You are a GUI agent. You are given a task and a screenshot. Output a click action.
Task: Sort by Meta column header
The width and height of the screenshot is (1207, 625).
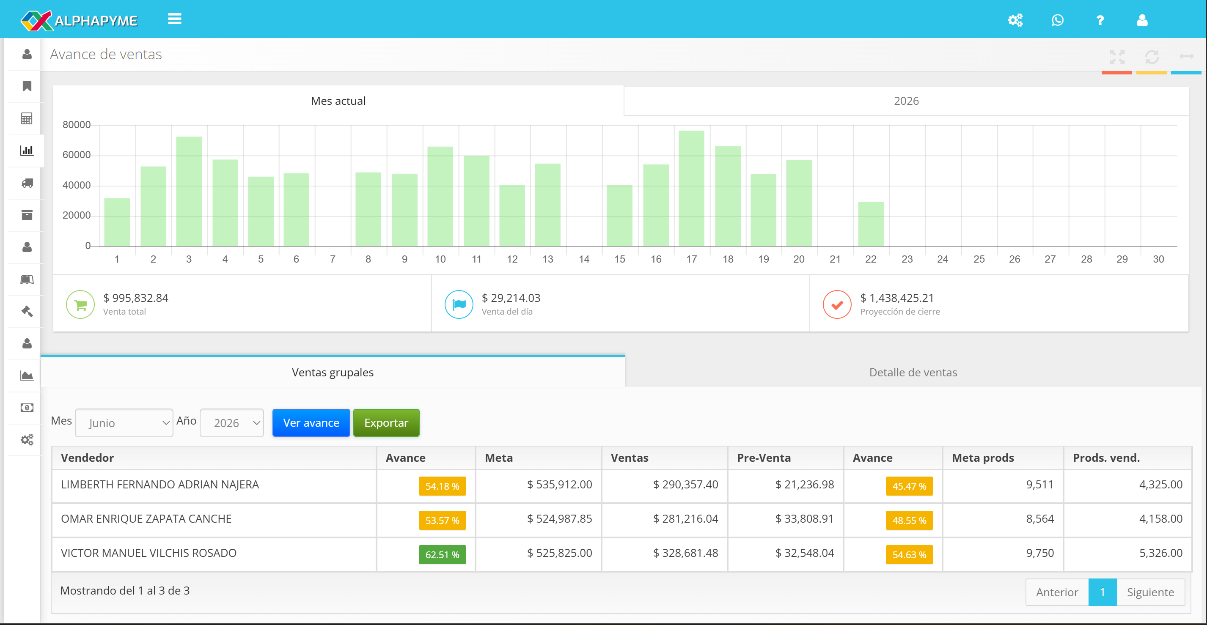point(539,458)
